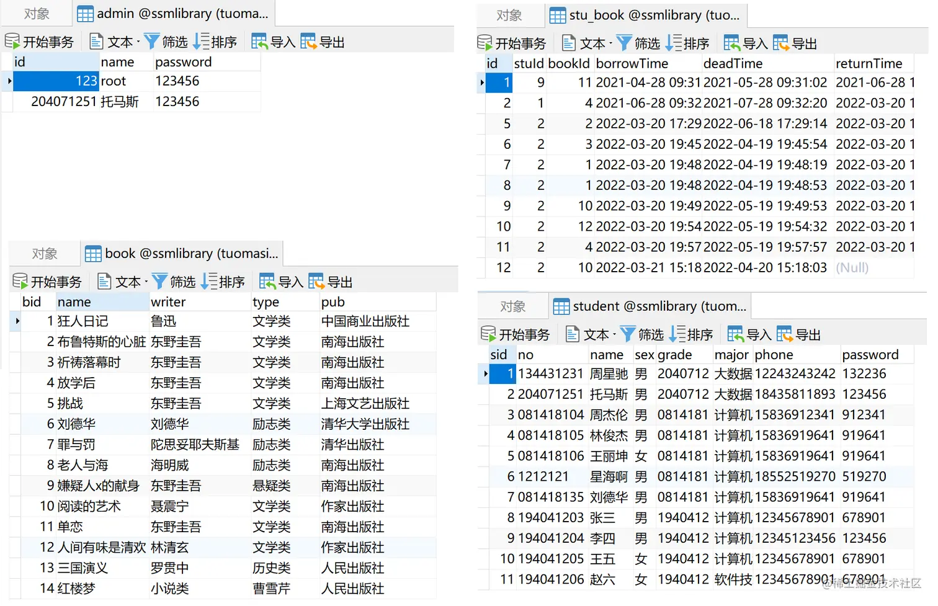
Task: Click Begin Transaction icon in student window
Action: pos(489,334)
